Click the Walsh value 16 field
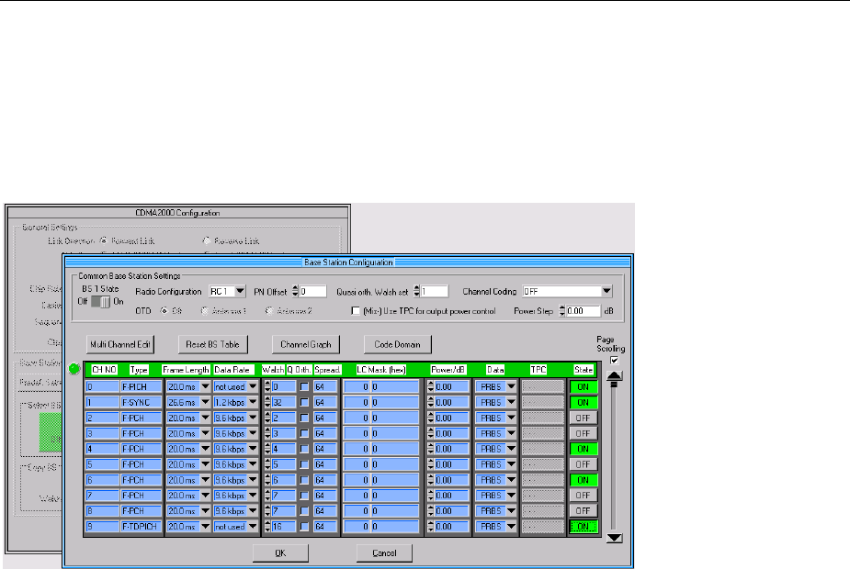 point(284,526)
